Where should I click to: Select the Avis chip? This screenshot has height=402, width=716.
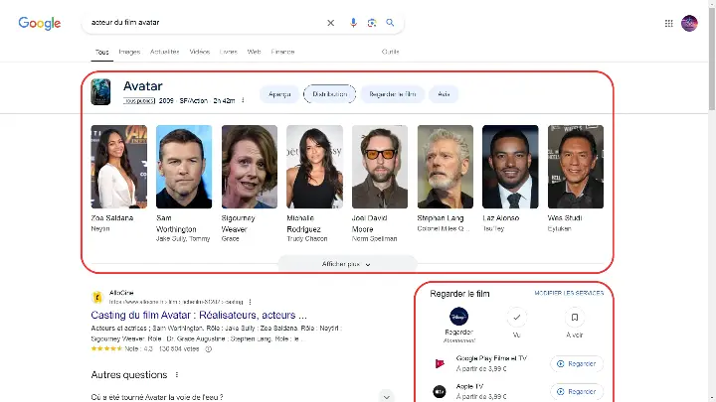click(x=444, y=94)
